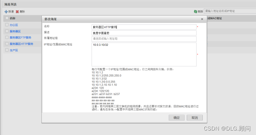Open the 生产区 address link

click(14, 50)
